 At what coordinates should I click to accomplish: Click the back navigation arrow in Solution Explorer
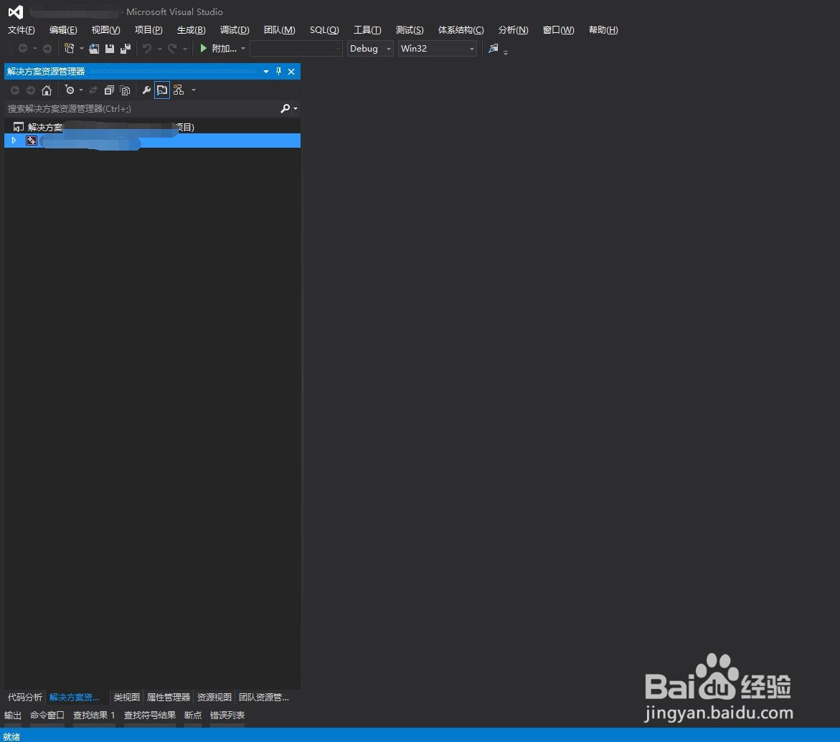tap(15, 90)
